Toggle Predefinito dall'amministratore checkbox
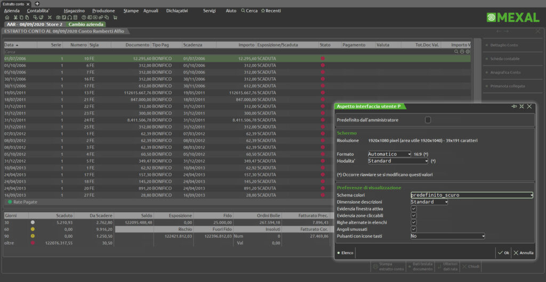This screenshot has height=282, width=546. [428, 120]
